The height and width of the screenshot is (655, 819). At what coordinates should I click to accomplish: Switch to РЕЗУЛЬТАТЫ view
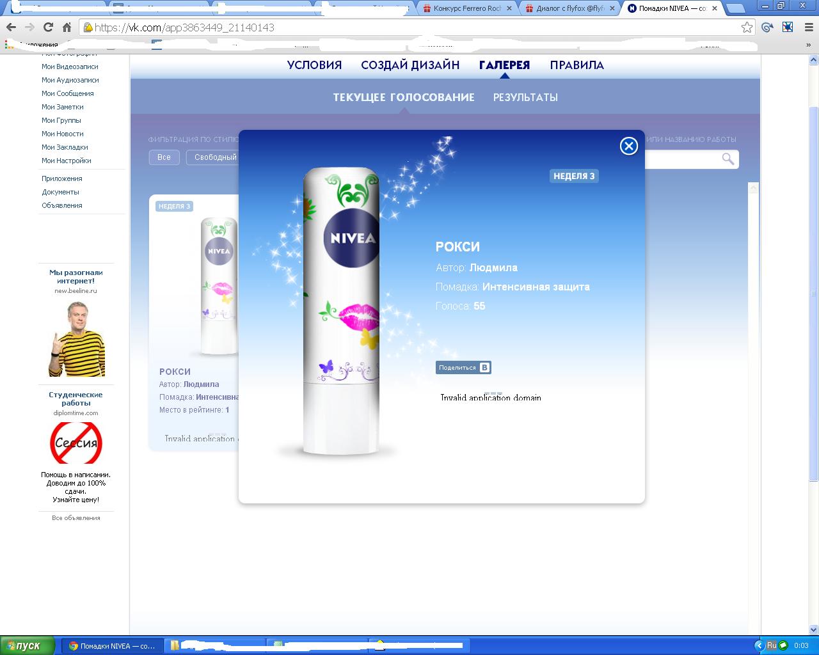tap(525, 97)
